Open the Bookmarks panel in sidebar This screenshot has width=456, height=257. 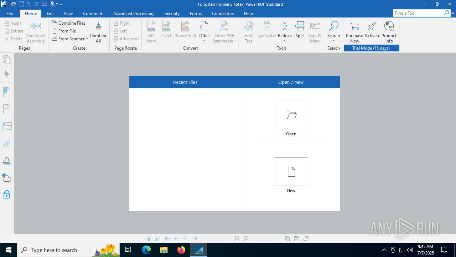[7, 92]
